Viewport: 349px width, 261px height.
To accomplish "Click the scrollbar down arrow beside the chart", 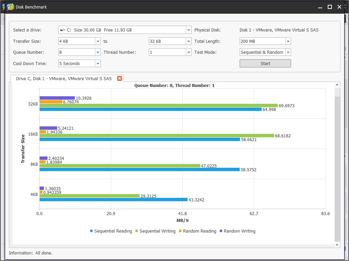I will click(x=337, y=245).
